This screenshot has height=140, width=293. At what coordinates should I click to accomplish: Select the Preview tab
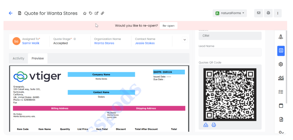(x=38, y=58)
